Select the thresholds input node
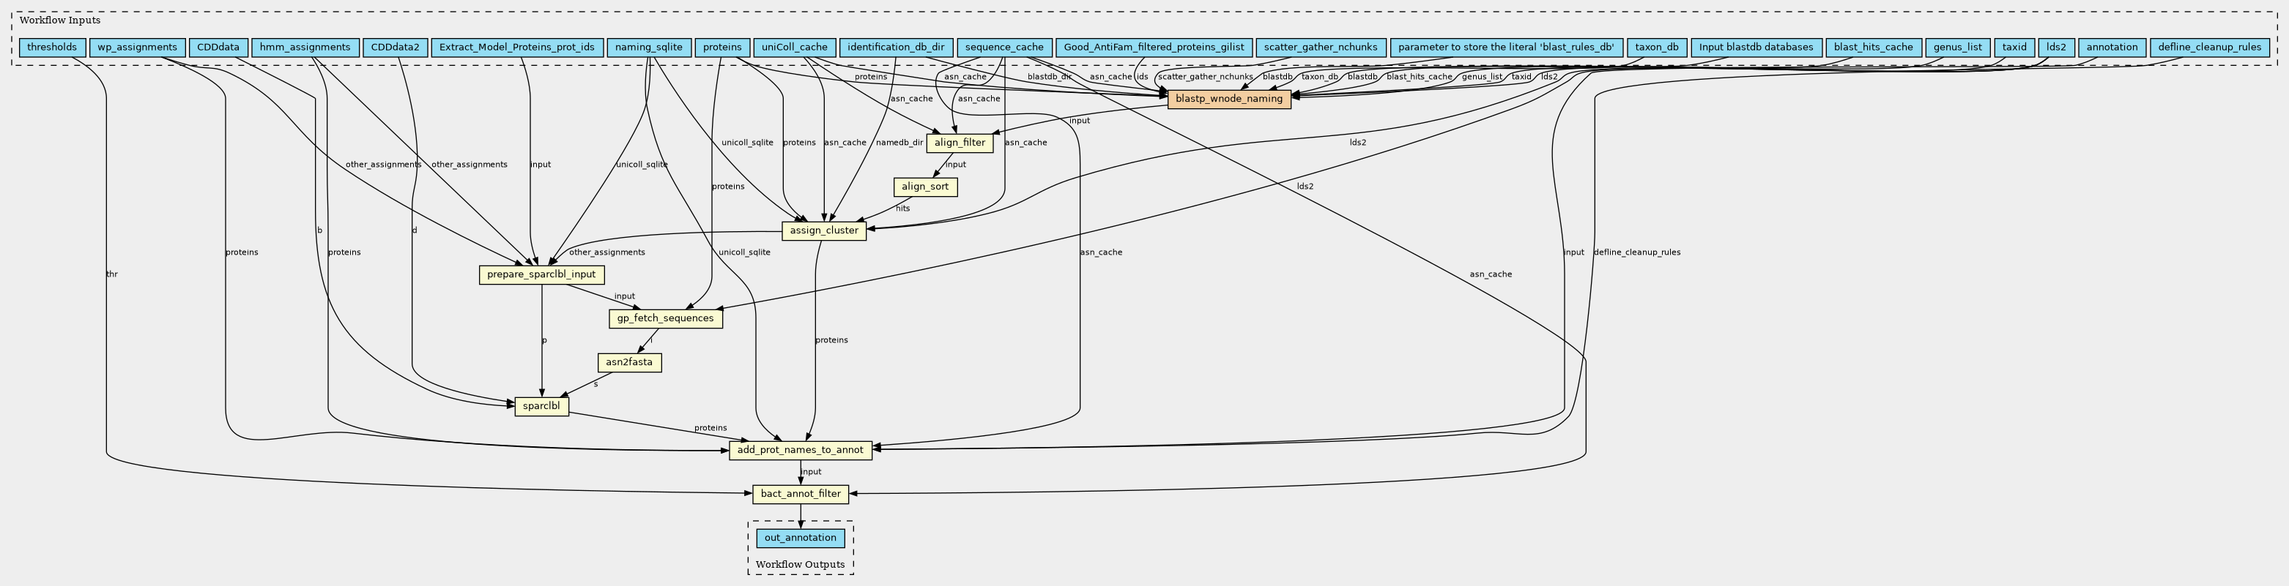The width and height of the screenshot is (2289, 586). (x=51, y=47)
